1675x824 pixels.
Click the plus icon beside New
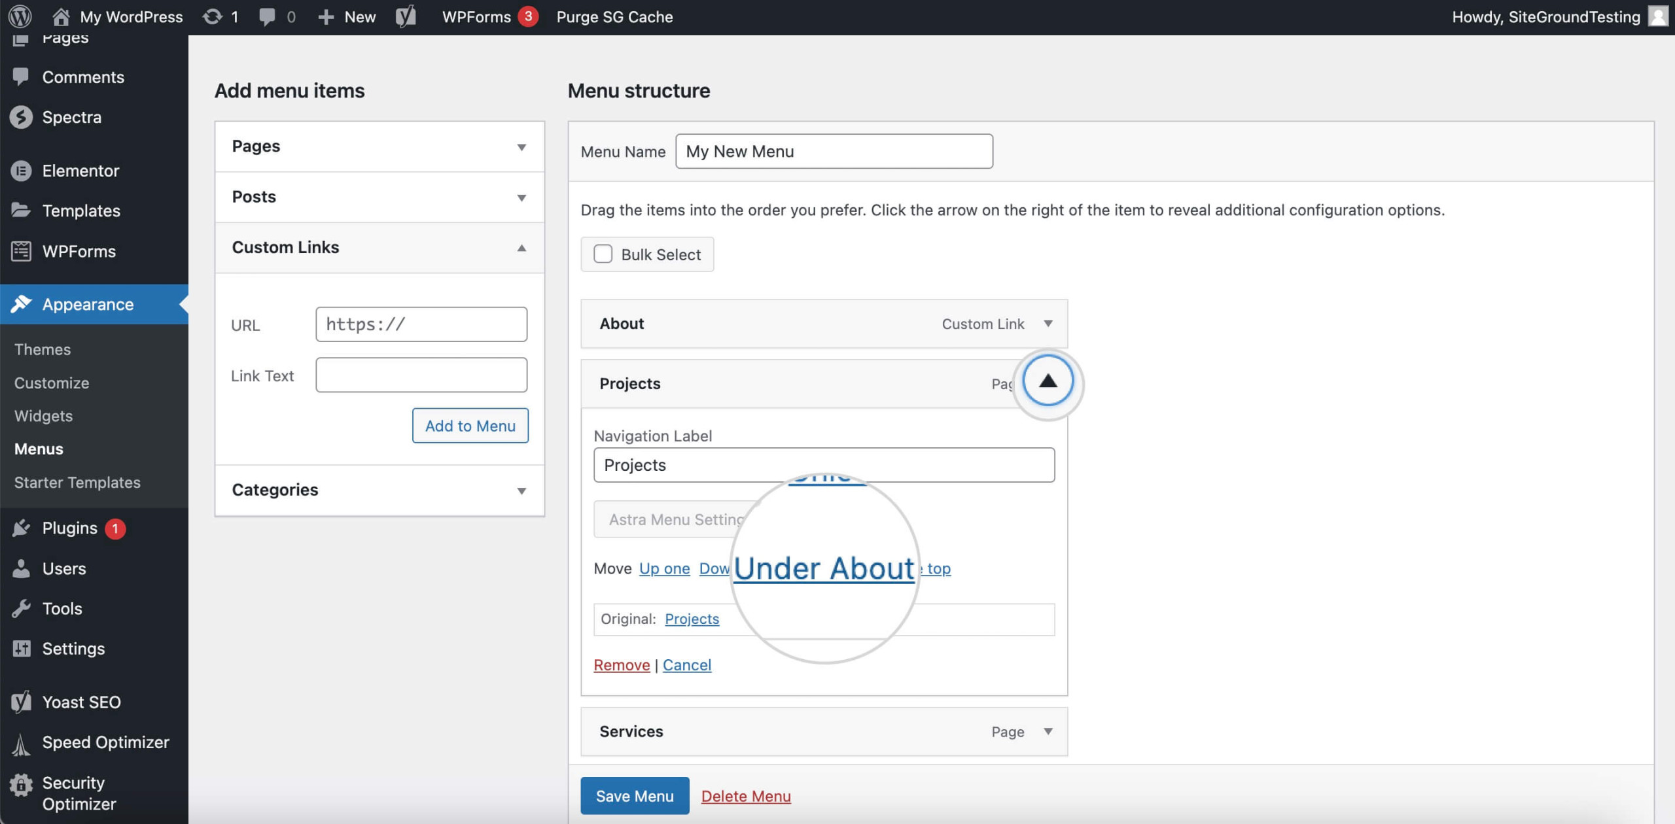326,16
